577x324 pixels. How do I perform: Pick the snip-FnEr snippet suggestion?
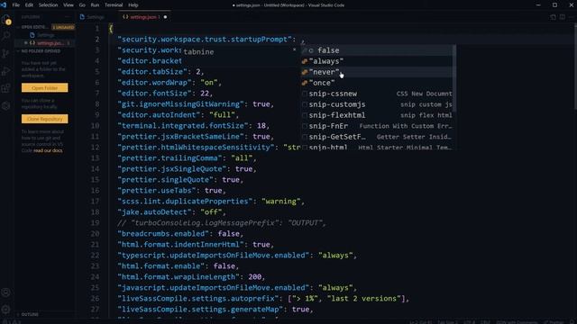tap(377, 126)
